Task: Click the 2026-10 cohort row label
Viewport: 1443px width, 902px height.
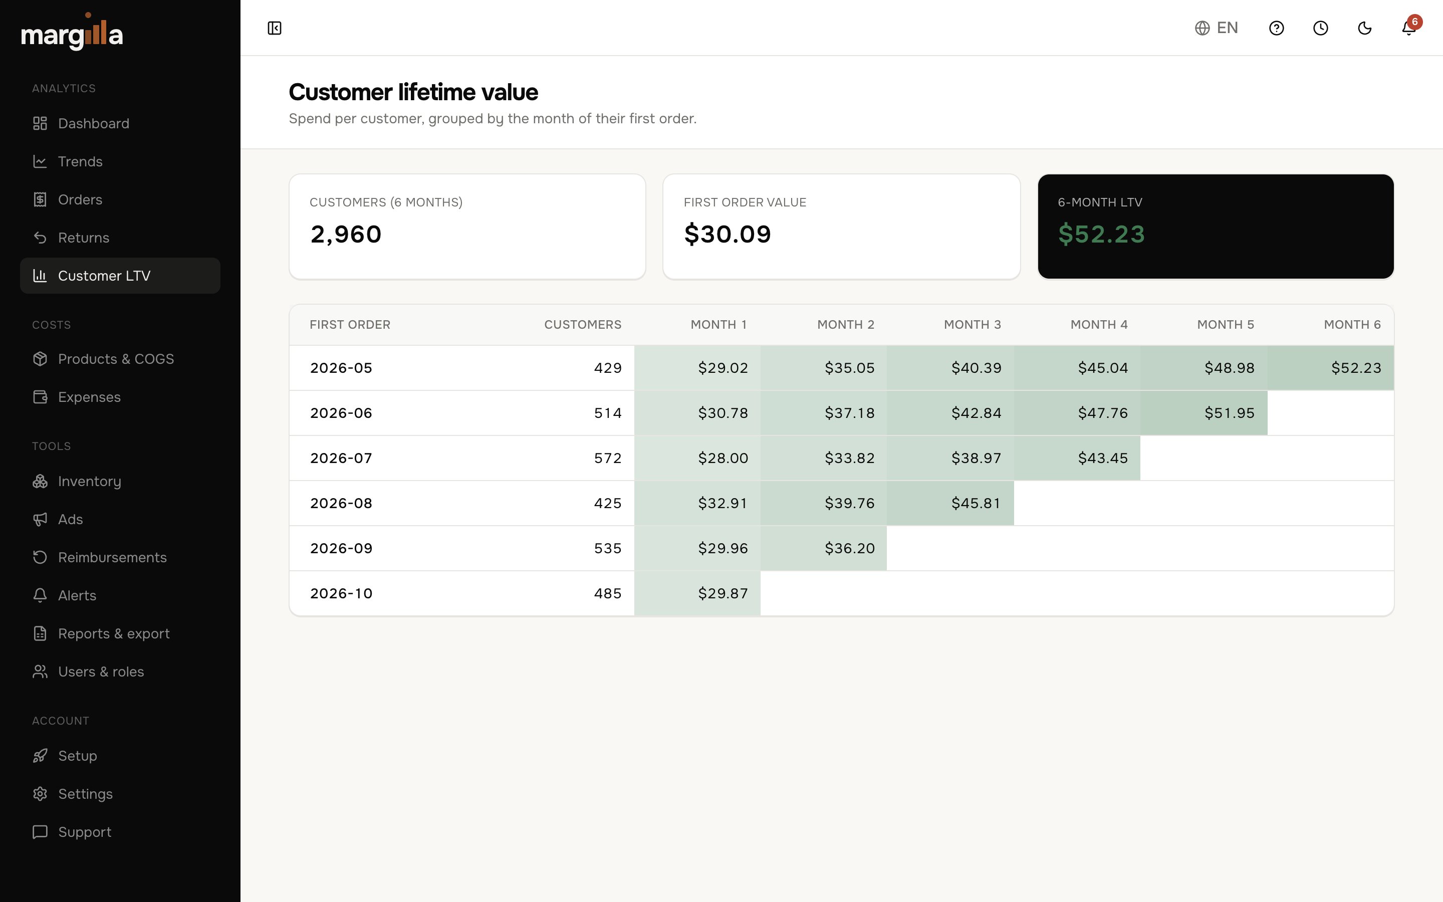Action: pos(341,594)
